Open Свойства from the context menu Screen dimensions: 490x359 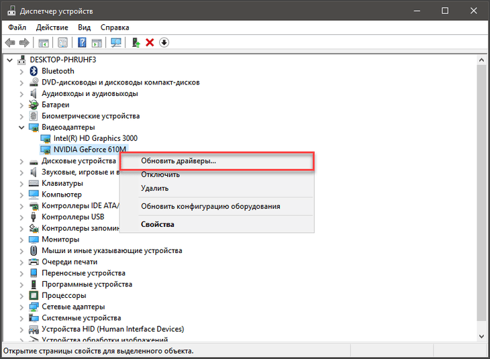[217, 224]
